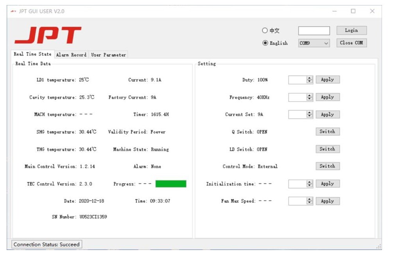
Task: Switch to the Real Time State tab
Action: pos(33,54)
